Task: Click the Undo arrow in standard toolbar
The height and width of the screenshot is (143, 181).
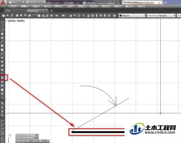Action: pos(57,16)
